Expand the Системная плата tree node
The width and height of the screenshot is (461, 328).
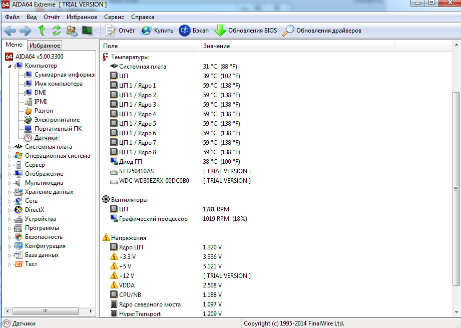tap(10, 147)
